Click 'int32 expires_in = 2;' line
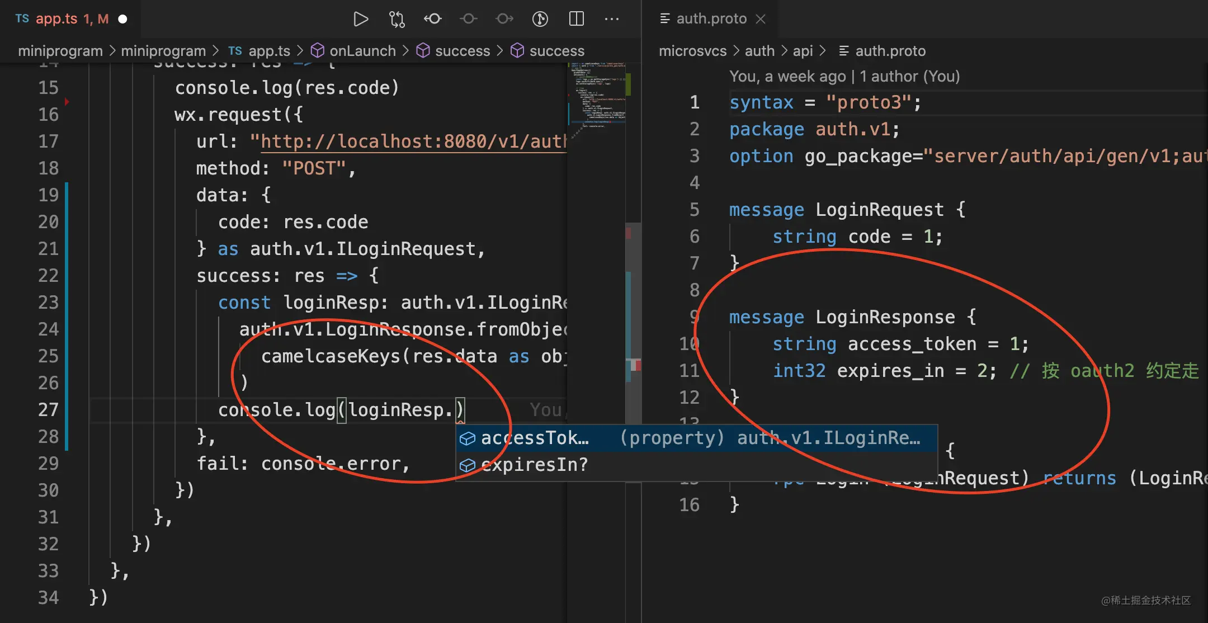Viewport: 1208px width, 623px height. tap(884, 371)
